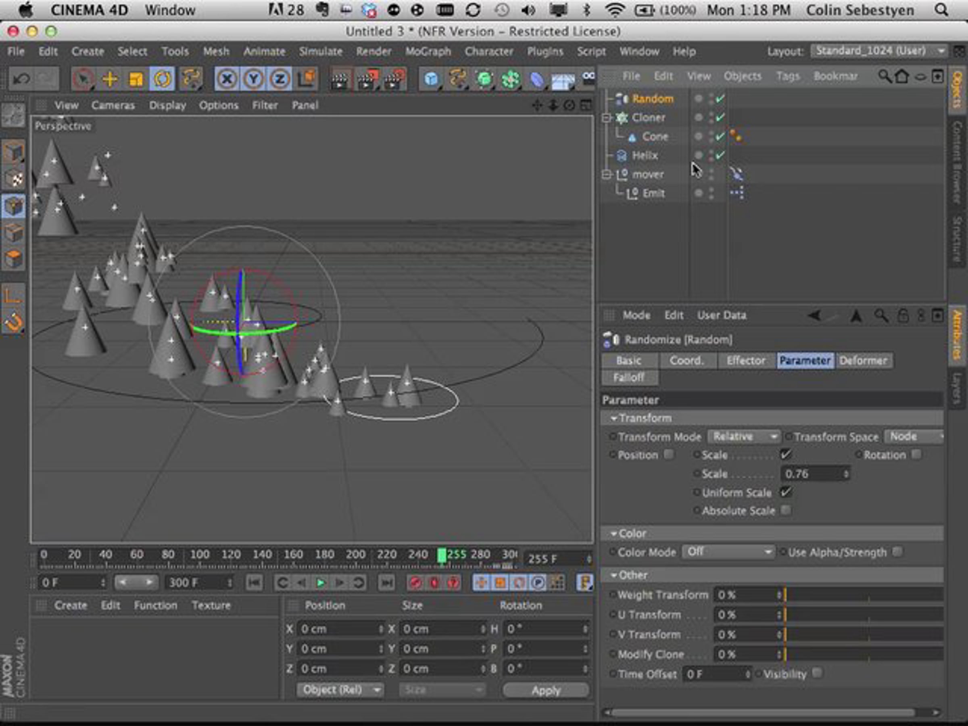Screen dimensions: 968x726
Task: Click the green timeline playhead marker
Action: point(442,555)
